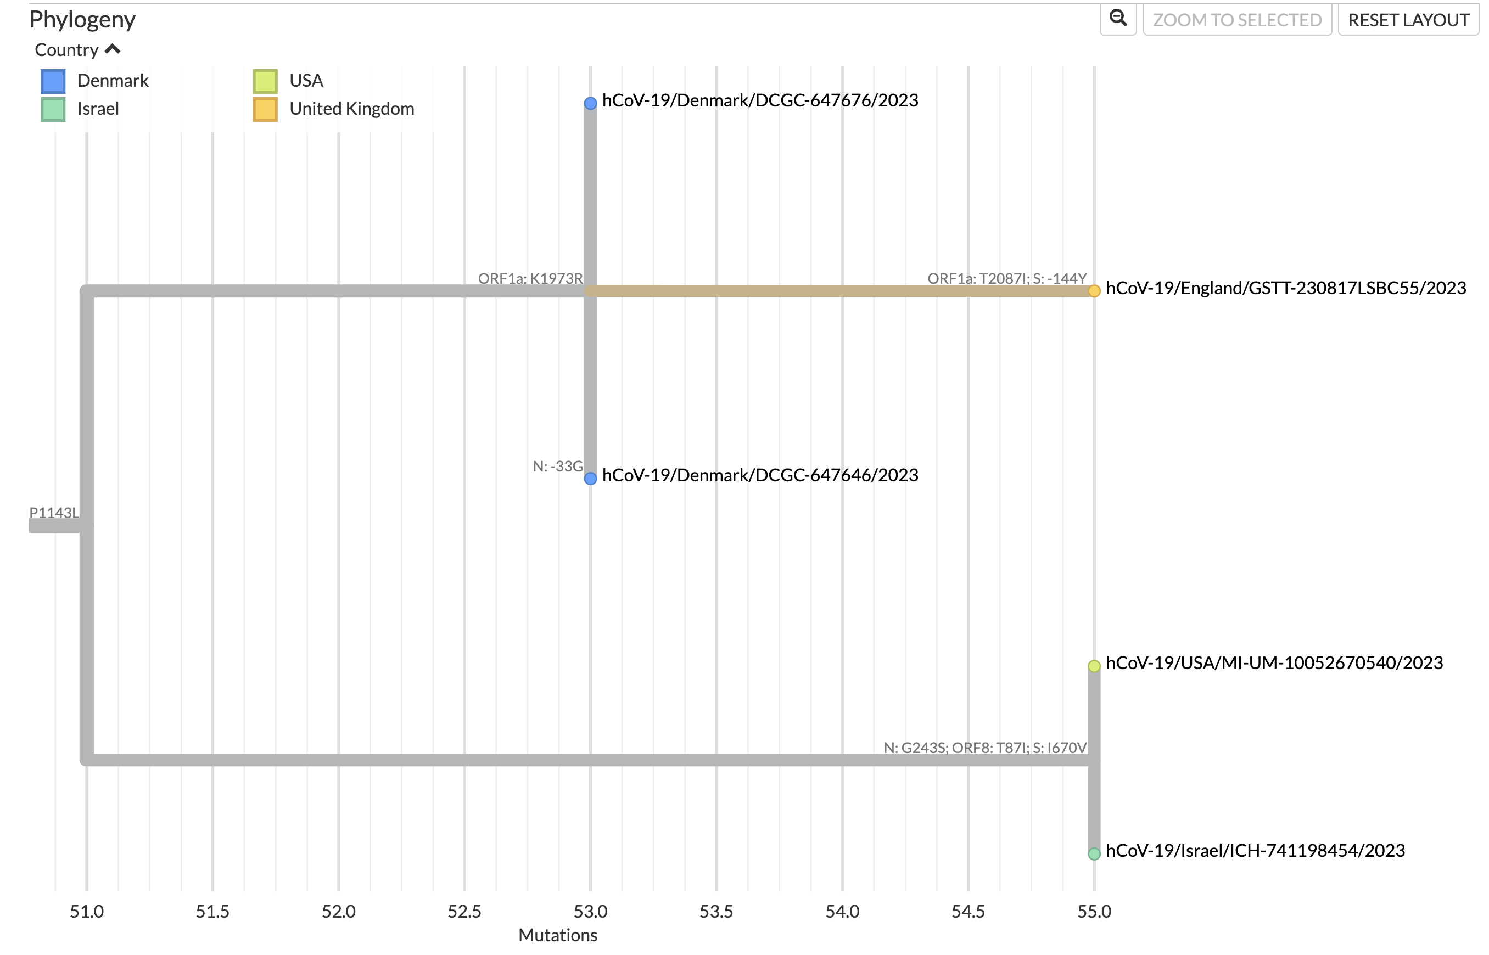Click the Country legend label
The image size is (1489, 955).
click(66, 48)
